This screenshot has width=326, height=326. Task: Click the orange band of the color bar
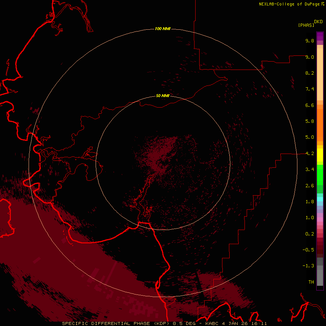(x=320, y=125)
